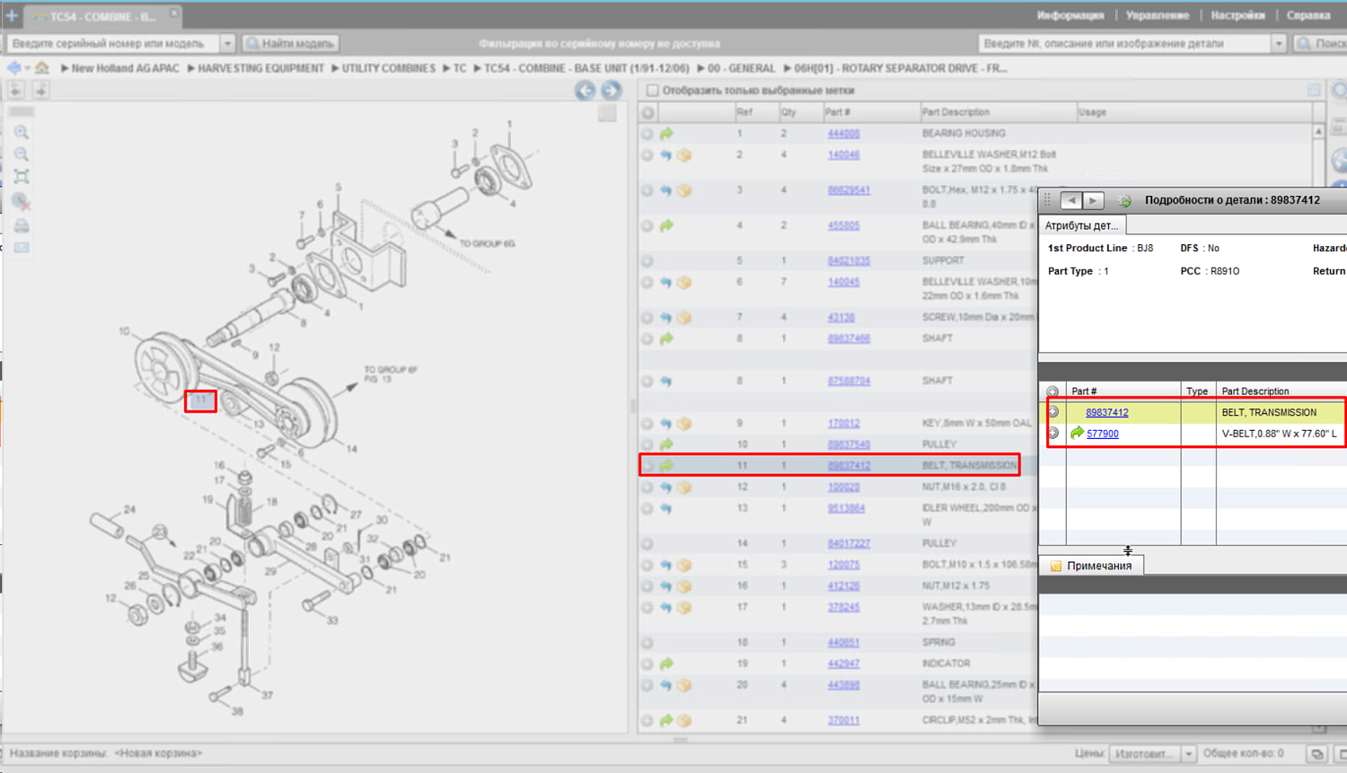This screenshot has height=773, width=1347.
Task: Select the marker for 577900 in details panel
Action: (1053, 434)
